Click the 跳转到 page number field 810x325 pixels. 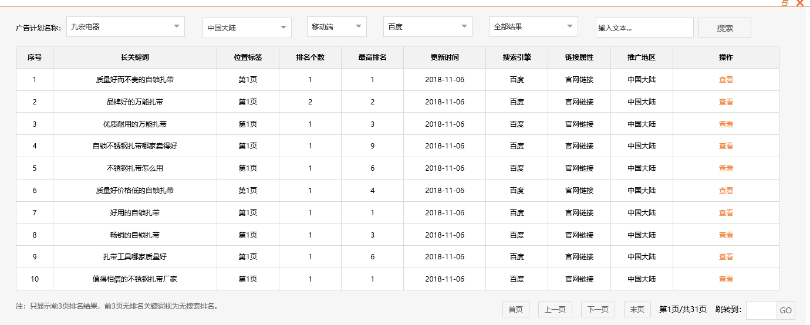(x=761, y=310)
